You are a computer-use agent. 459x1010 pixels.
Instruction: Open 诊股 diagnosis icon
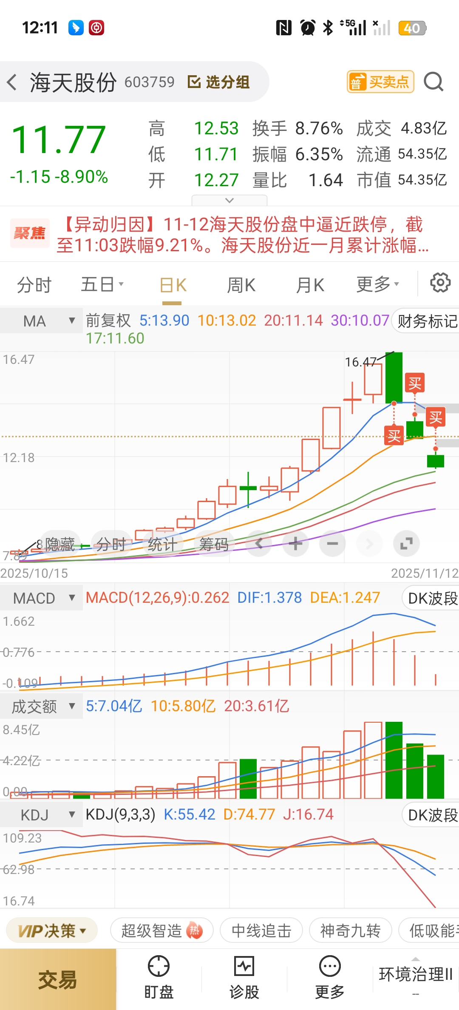click(x=244, y=978)
